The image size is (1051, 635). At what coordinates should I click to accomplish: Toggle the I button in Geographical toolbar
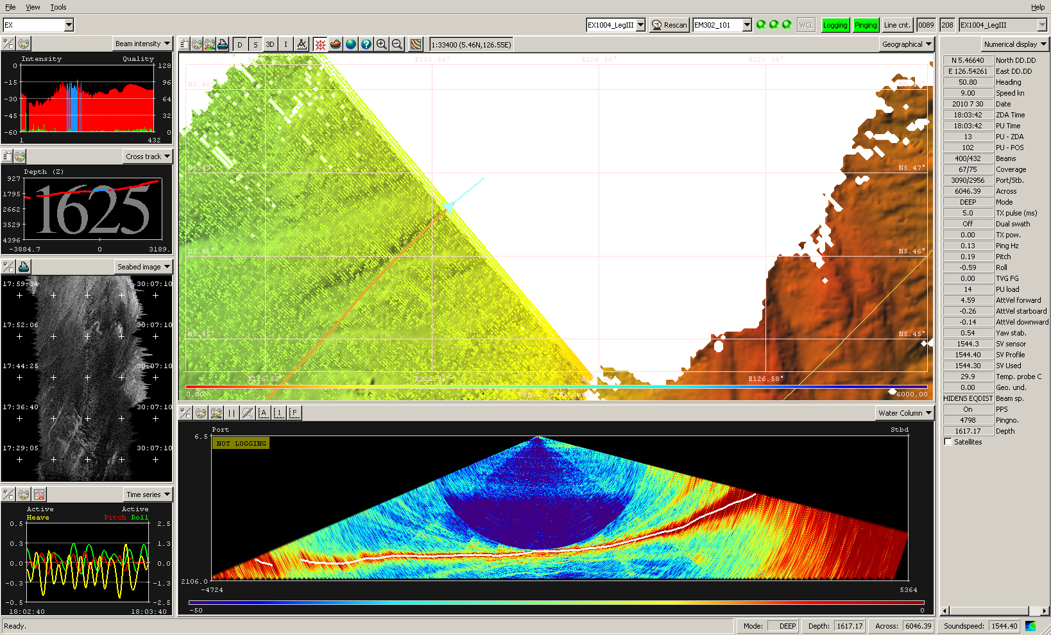(286, 44)
